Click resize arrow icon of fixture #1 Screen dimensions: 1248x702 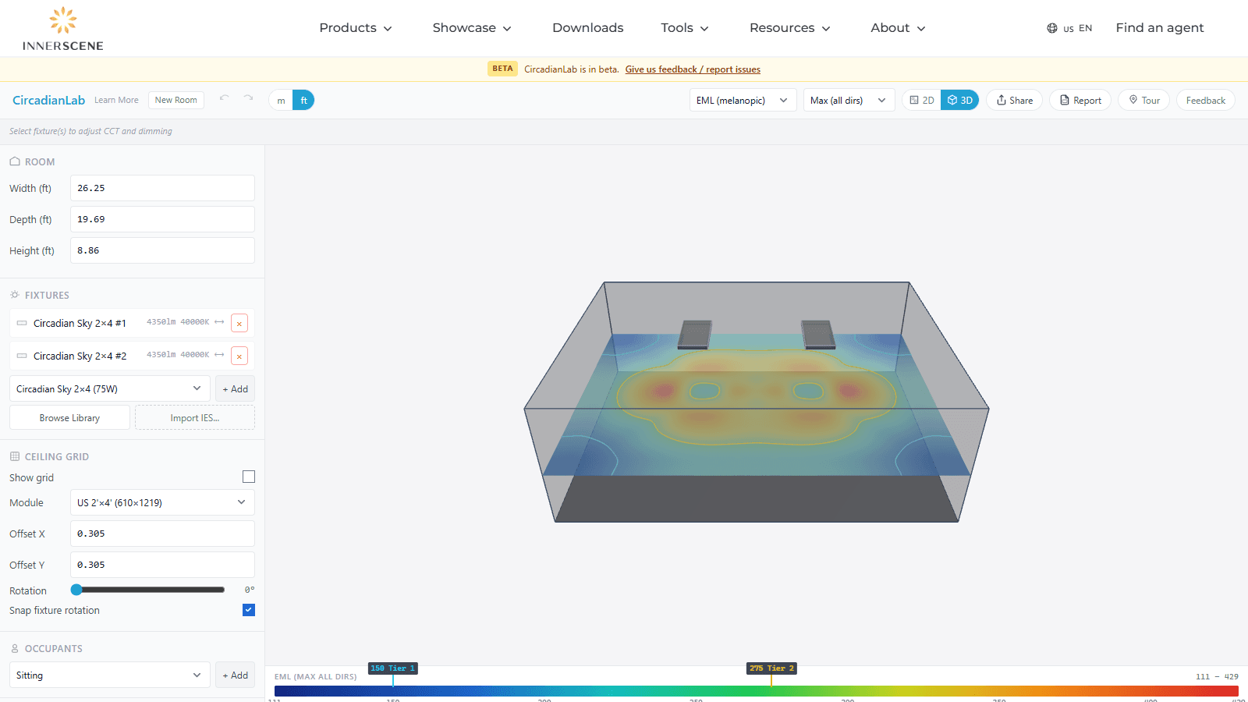(219, 322)
